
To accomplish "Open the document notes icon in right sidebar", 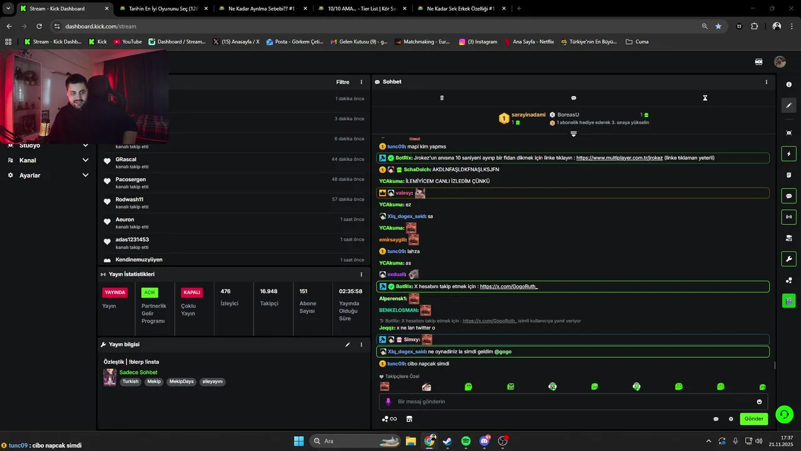I will pos(788,175).
